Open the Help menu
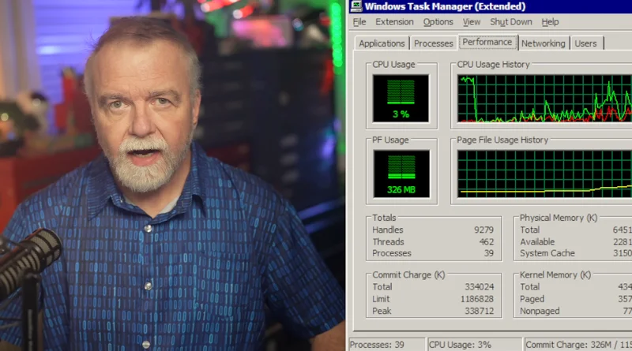The height and width of the screenshot is (351, 632). point(550,22)
